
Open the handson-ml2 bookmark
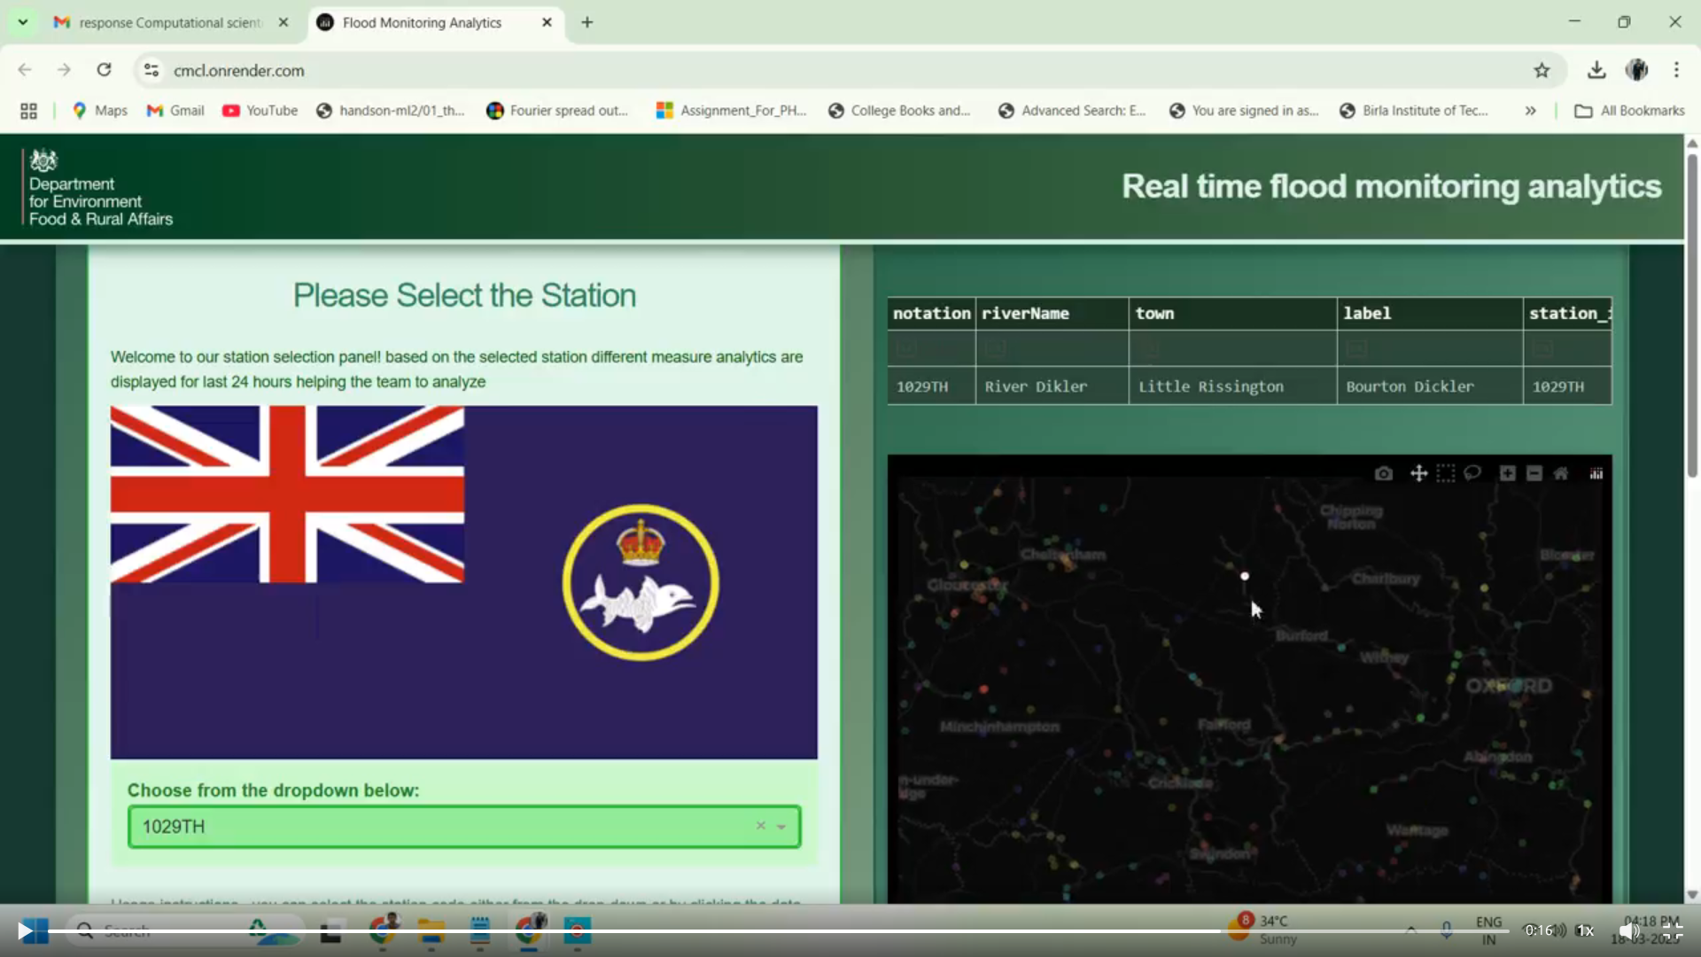click(391, 111)
